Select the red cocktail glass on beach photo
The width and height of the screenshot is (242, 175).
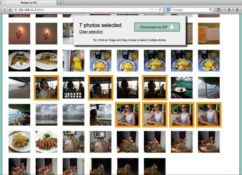(46, 114)
